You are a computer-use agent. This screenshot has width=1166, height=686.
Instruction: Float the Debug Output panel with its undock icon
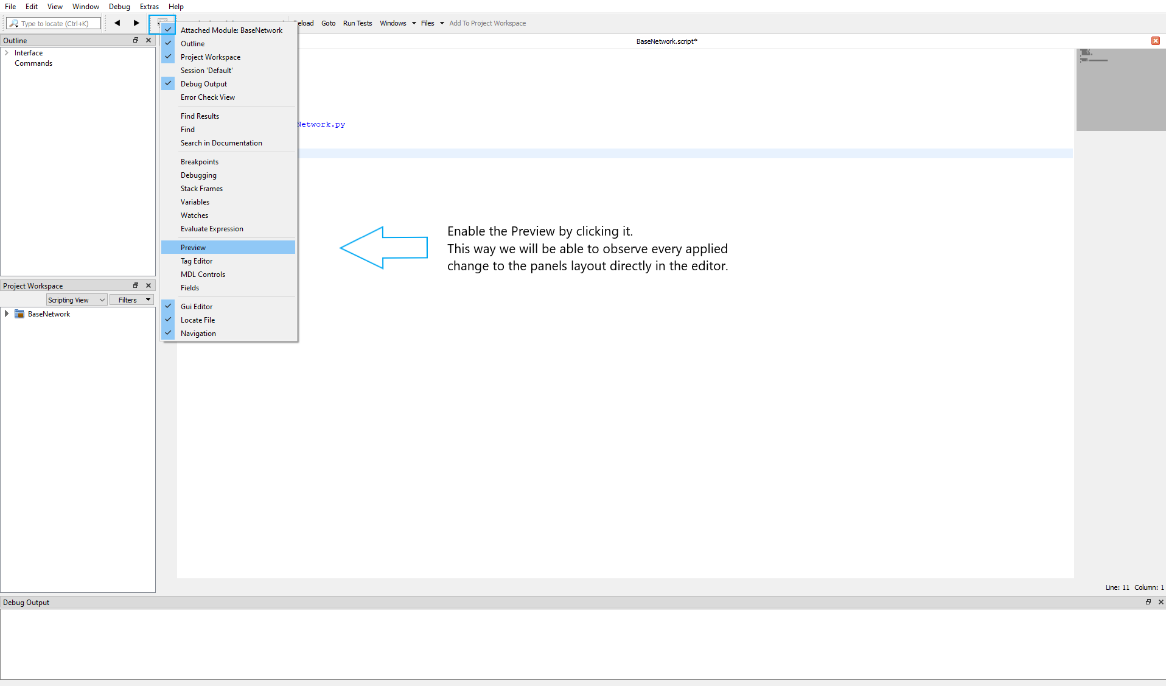tap(1148, 602)
